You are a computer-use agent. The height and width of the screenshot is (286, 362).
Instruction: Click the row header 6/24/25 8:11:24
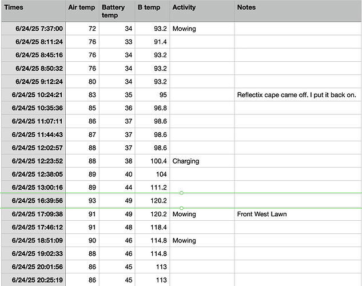tap(34, 42)
